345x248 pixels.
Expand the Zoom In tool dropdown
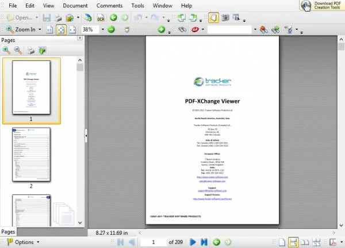(40, 29)
